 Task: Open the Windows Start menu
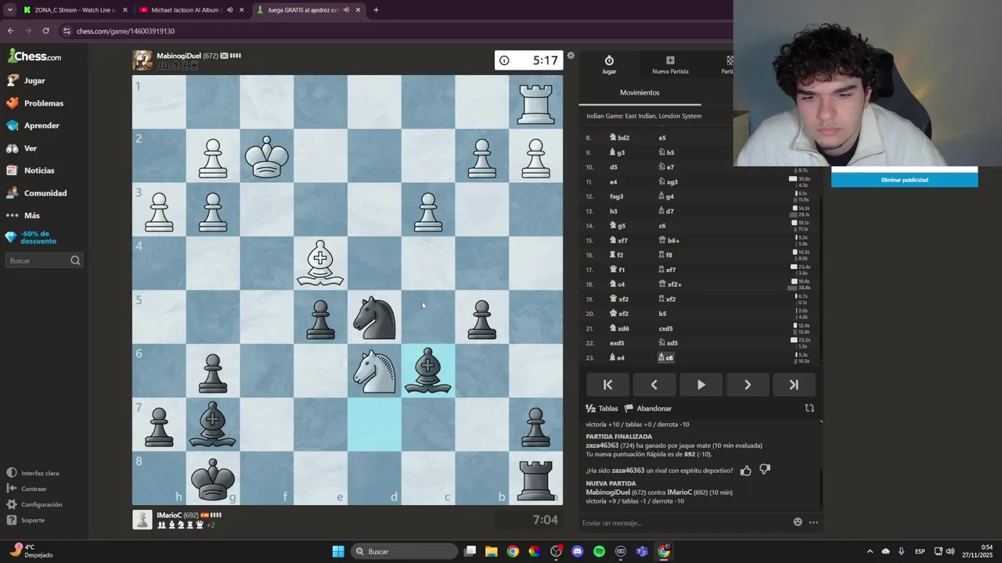(x=338, y=551)
